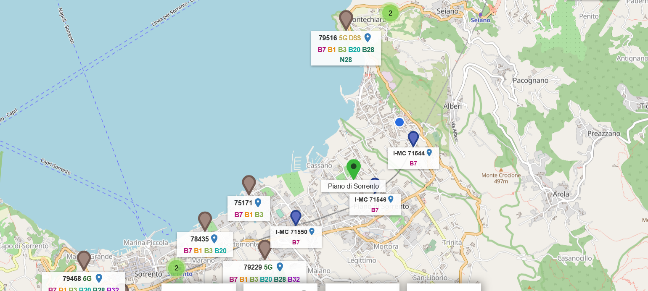The image size is (648, 291).
Task: Click the B7 label under I-MC 71546
Action: click(375, 210)
